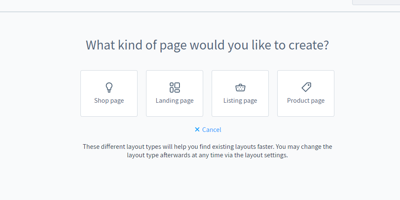Click the basket icon for Listing page
The height and width of the screenshot is (200, 400).
[x=240, y=88]
